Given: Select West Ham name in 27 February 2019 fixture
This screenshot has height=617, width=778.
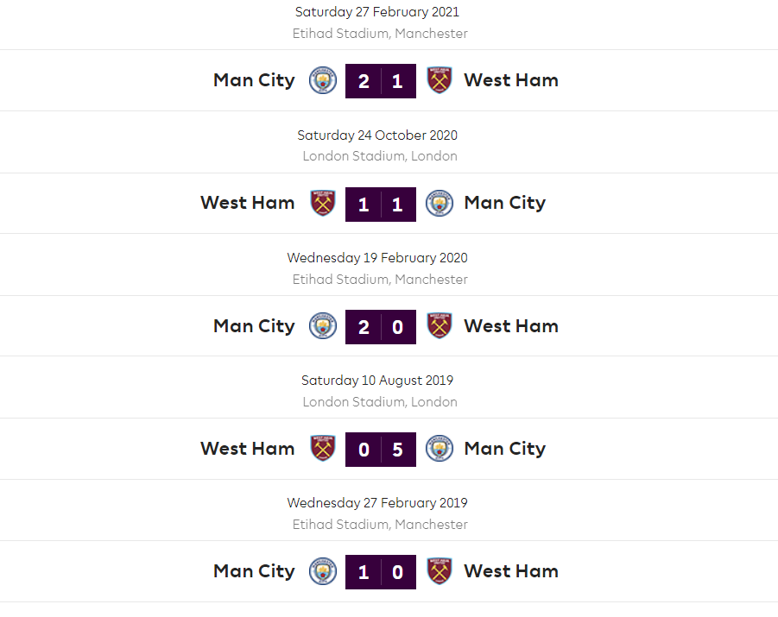Looking at the screenshot, I should (x=511, y=571).
